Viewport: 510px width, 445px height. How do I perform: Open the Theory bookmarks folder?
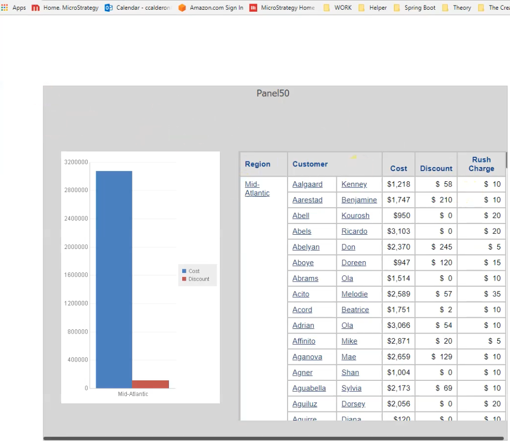click(x=457, y=8)
